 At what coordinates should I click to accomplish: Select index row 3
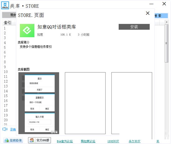pos(5,38)
